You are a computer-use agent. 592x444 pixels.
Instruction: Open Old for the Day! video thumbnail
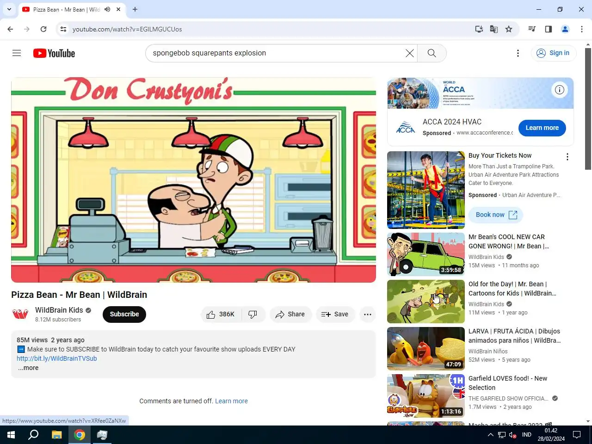(426, 302)
